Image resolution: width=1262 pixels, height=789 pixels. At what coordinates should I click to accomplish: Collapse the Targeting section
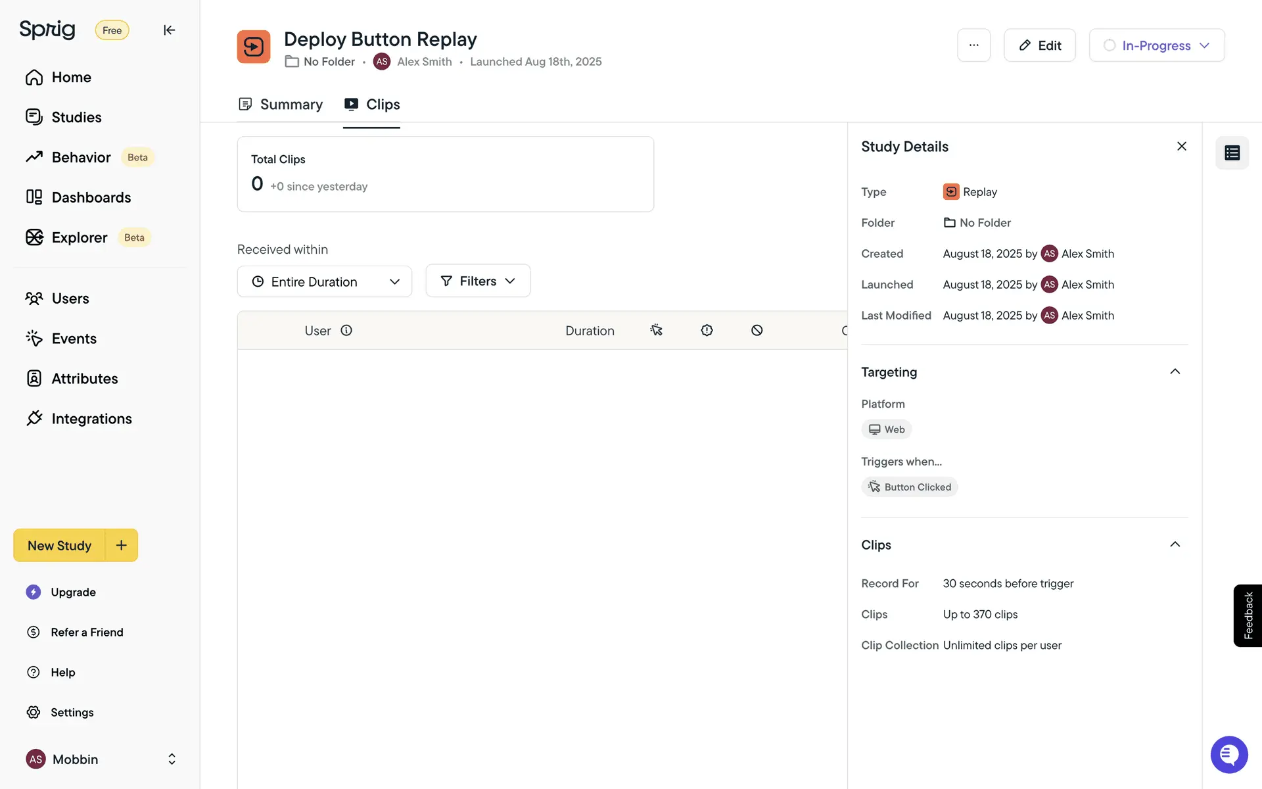pos(1175,371)
